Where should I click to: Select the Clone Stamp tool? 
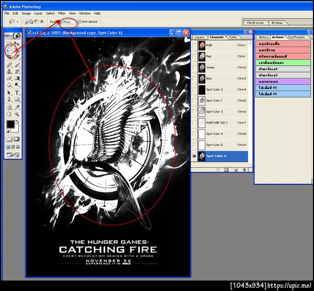tap(9, 71)
